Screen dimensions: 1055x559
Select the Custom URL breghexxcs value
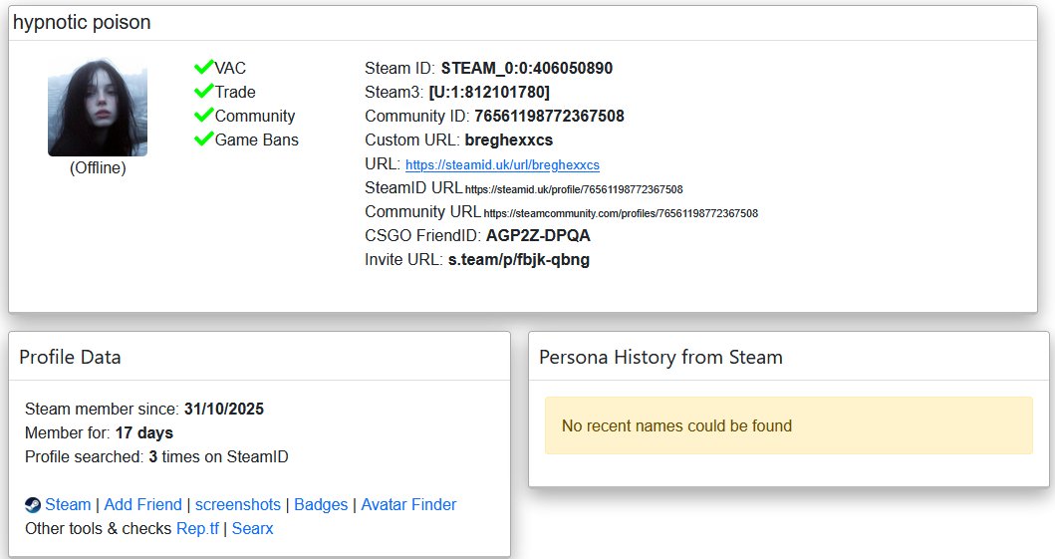coord(509,140)
